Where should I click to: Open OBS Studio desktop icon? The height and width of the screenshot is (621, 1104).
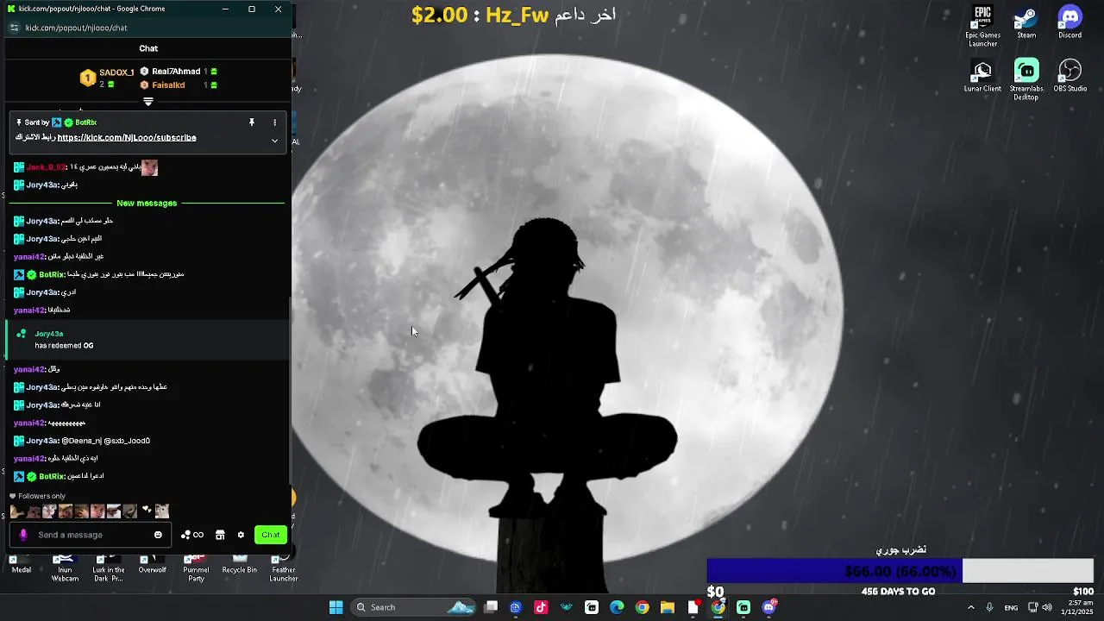[1069, 76]
